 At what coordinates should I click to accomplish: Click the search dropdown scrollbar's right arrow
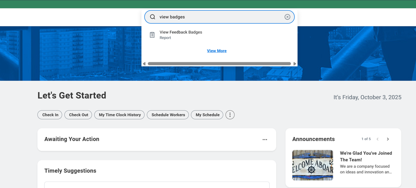(x=295, y=64)
